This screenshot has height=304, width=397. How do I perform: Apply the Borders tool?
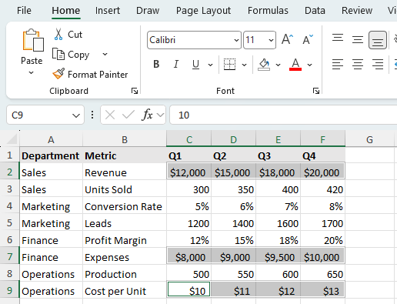coord(229,64)
